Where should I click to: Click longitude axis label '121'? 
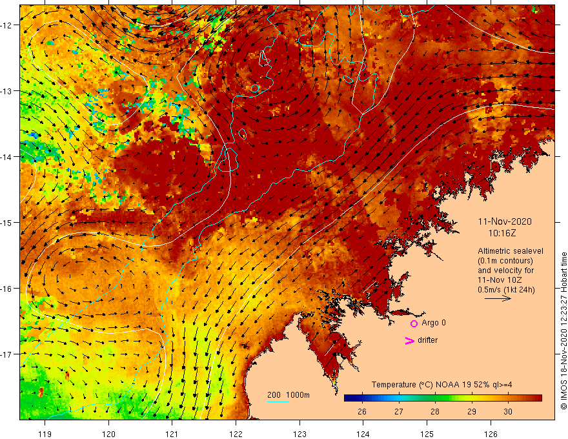172,434
